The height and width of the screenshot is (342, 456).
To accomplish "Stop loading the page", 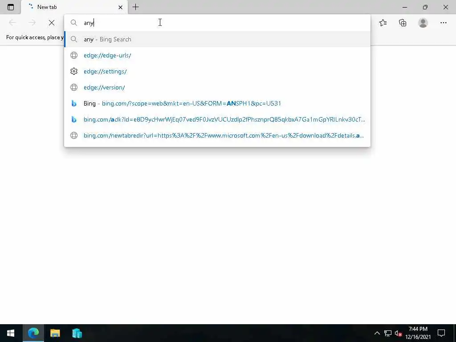I will click(x=52, y=23).
